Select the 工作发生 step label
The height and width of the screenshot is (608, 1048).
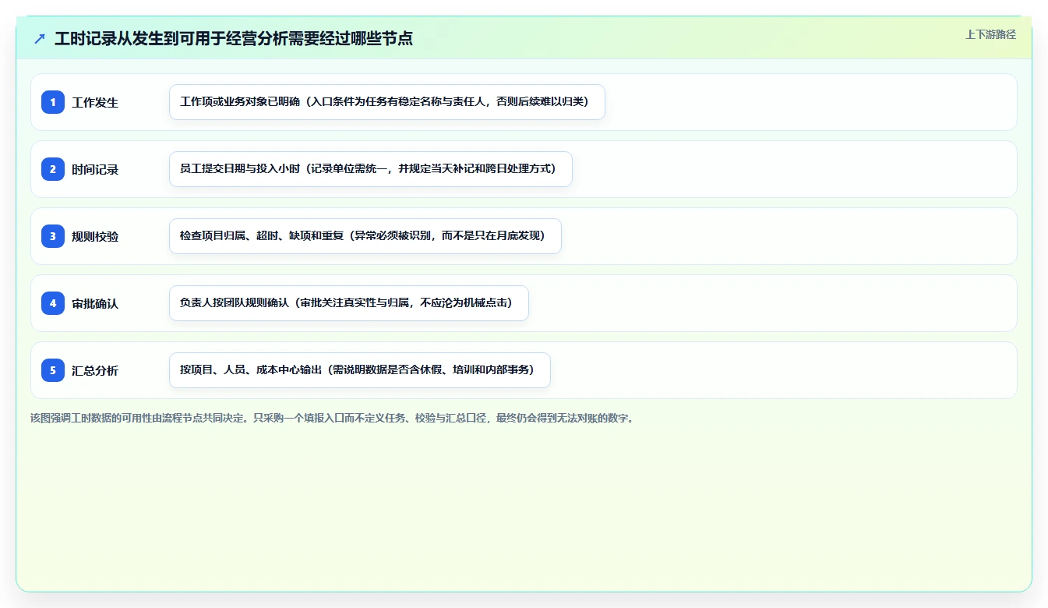[95, 102]
